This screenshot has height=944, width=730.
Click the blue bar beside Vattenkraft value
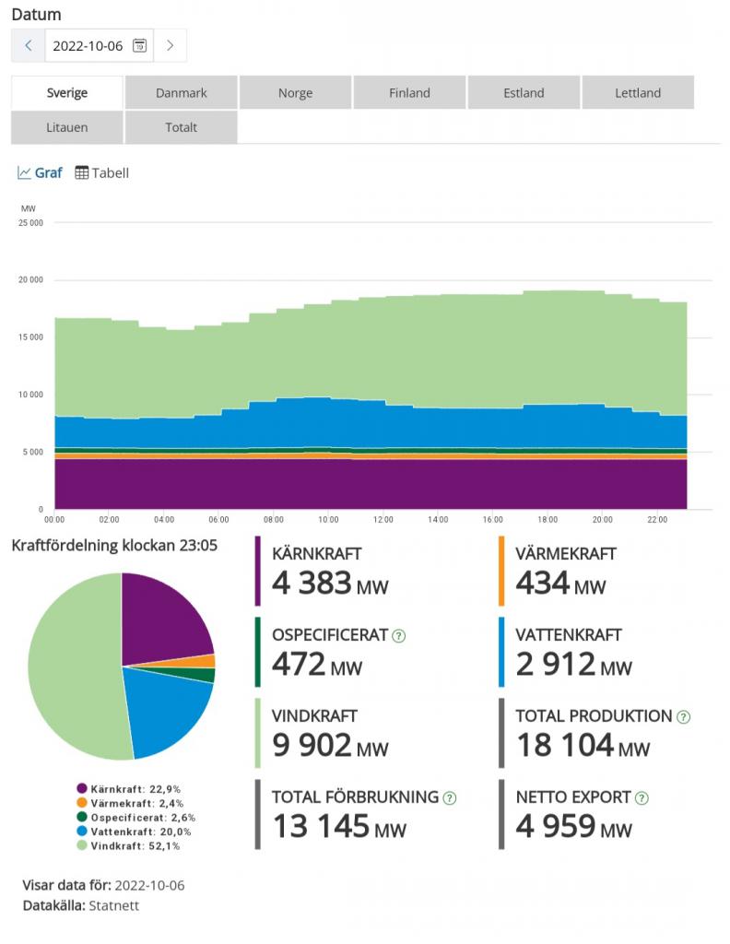[x=501, y=652]
